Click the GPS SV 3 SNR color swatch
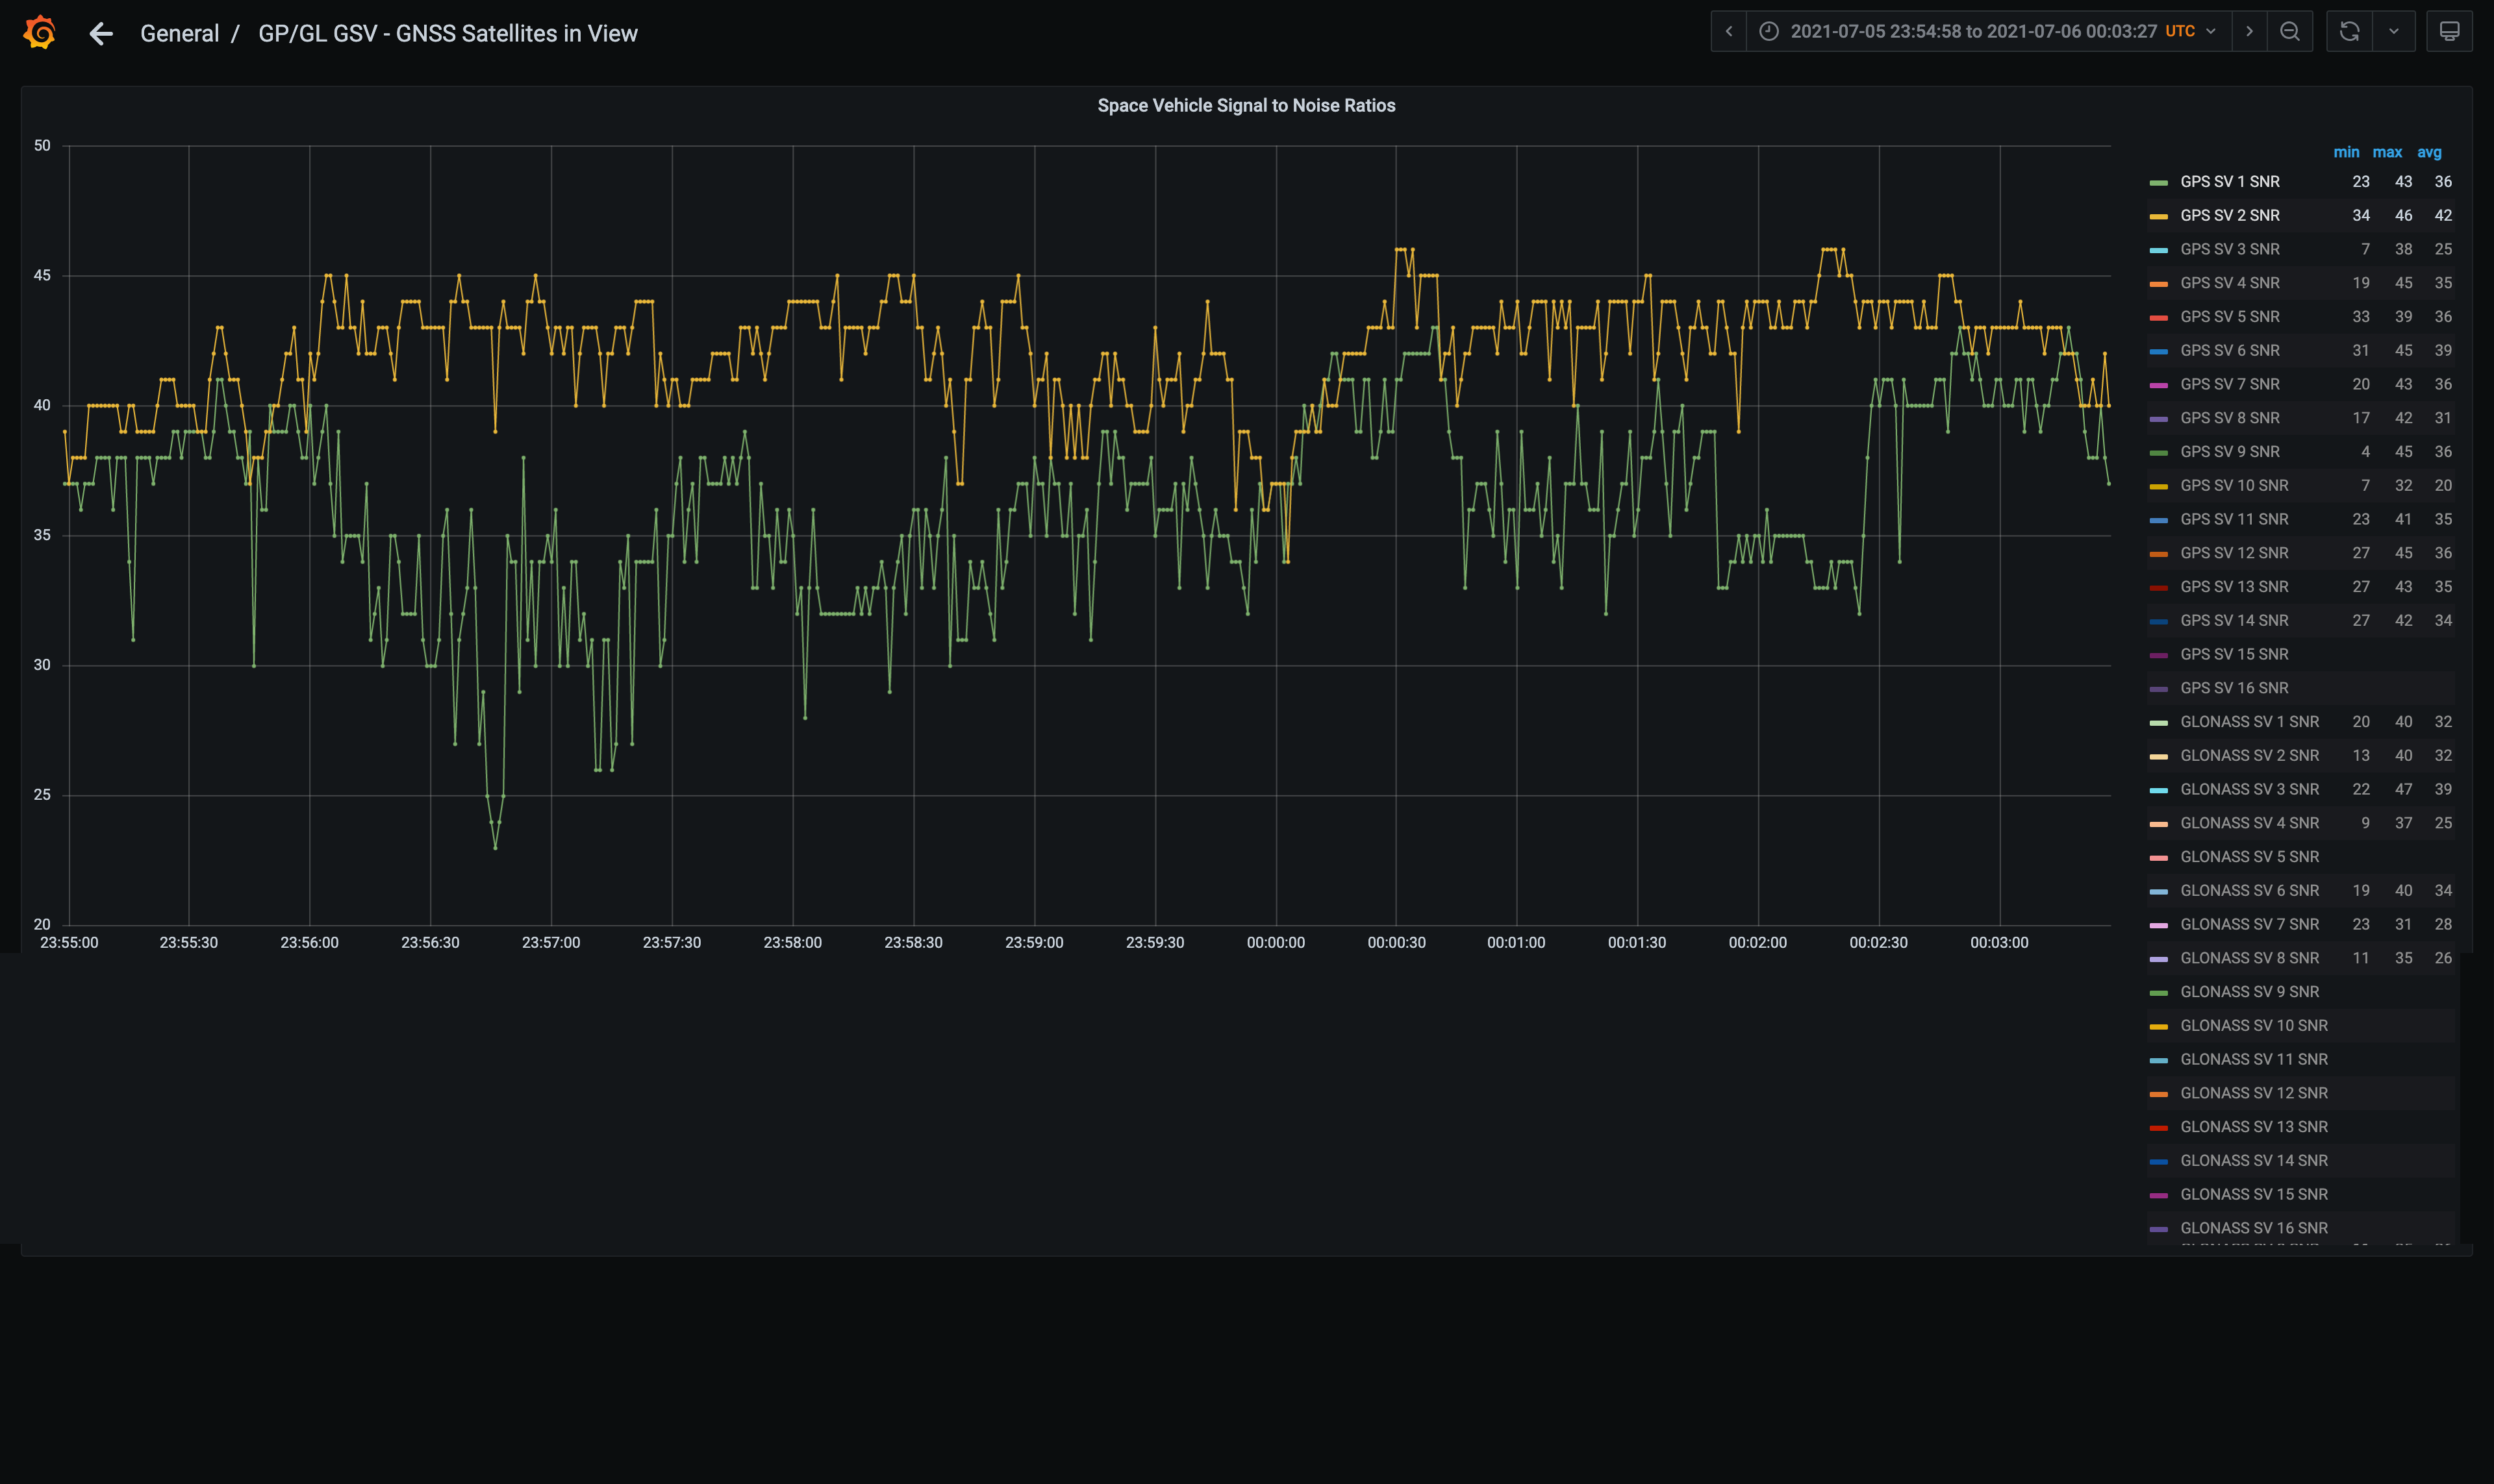This screenshot has width=2494, height=1484. point(2159,250)
